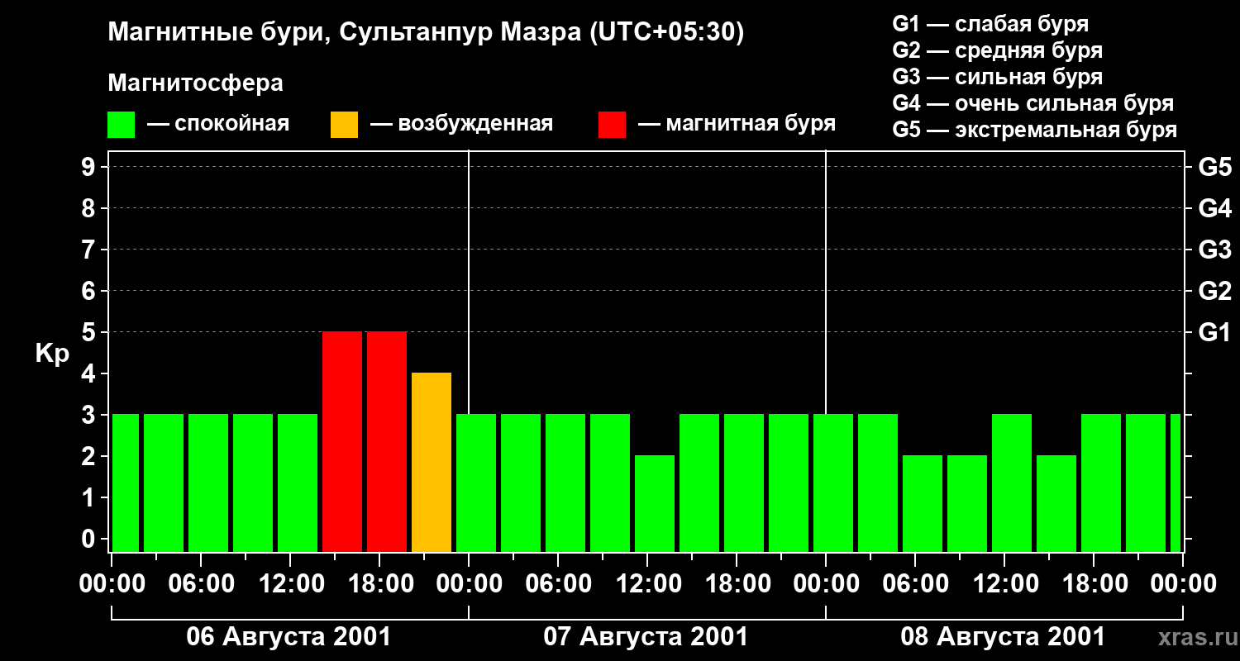
Task: Click the 'G5' right-axis label
Action: tap(1214, 167)
